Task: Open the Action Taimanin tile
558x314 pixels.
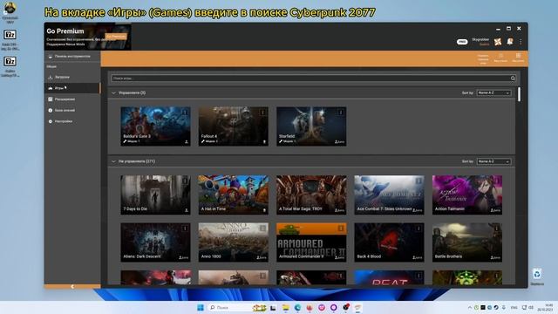Action: (467, 195)
